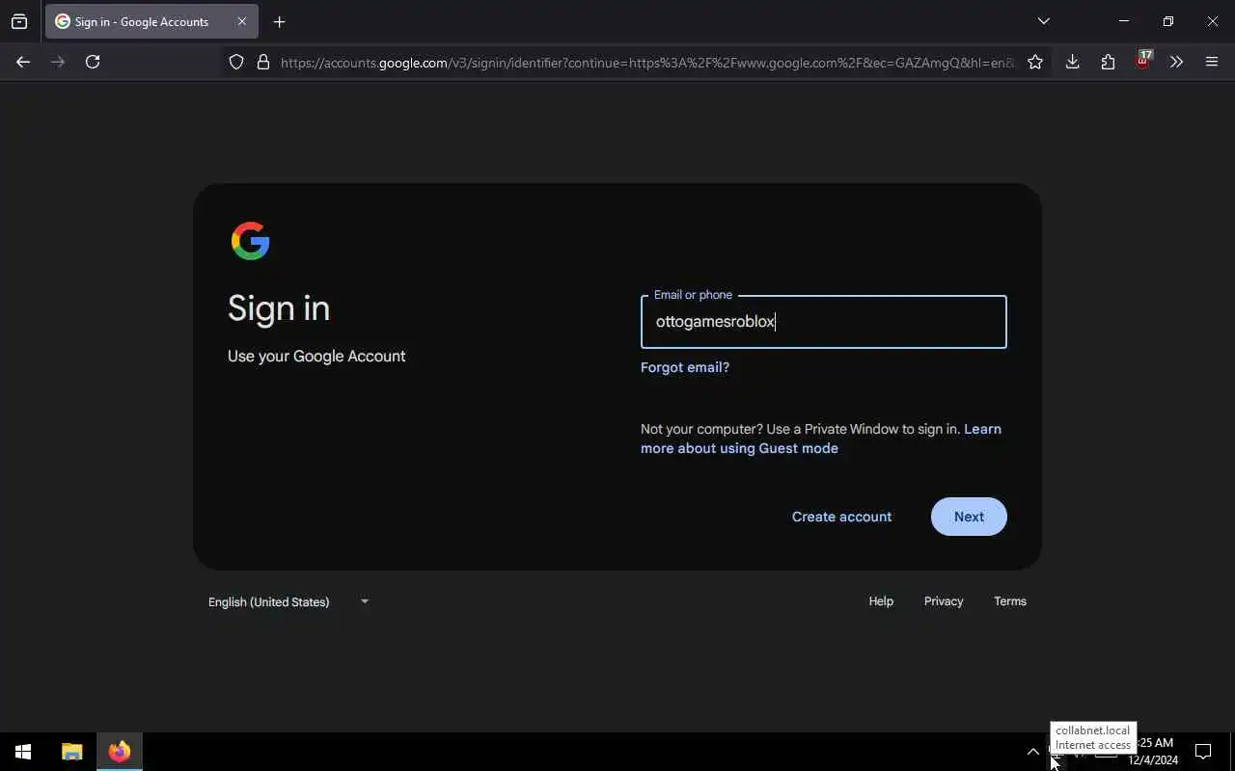This screenshot has height=771, width=1235.
Task: Open Windows Start menu
Action: pos(23,752)
